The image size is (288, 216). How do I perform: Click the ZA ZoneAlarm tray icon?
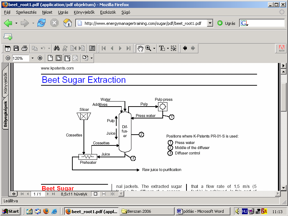264,211
